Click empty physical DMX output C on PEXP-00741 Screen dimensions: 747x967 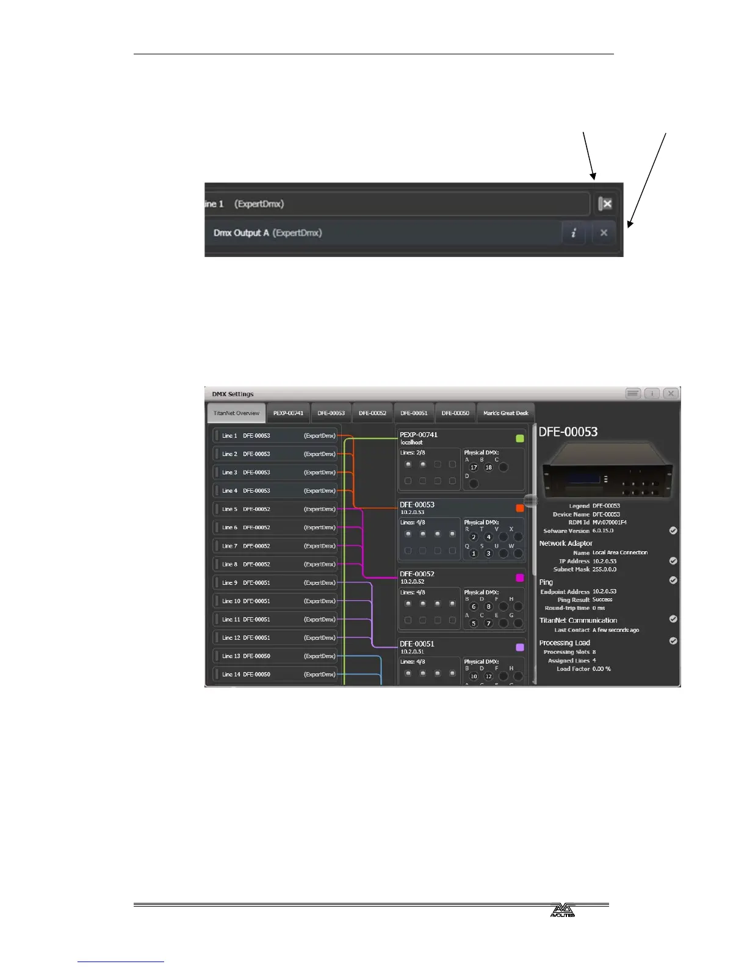pyautogui.click(x=503, y=467)
